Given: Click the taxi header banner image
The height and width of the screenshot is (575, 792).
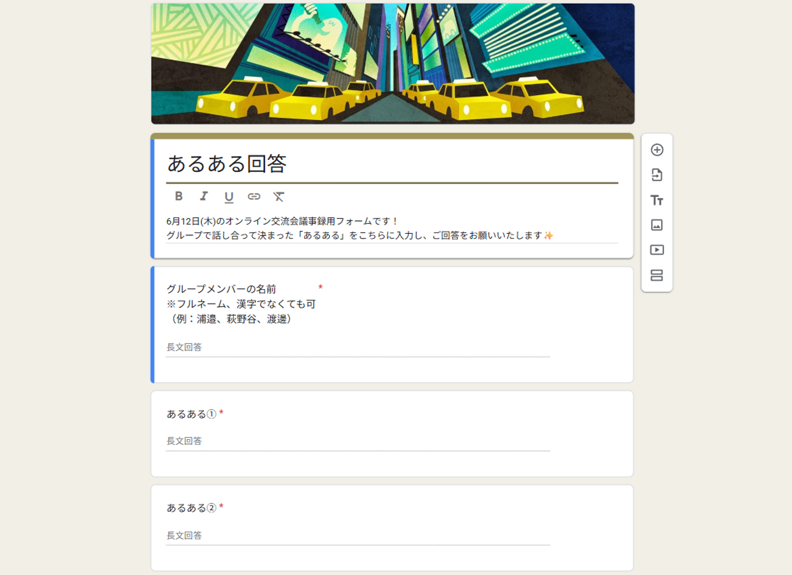Looking at the screenshot, I should coord(393,64).
